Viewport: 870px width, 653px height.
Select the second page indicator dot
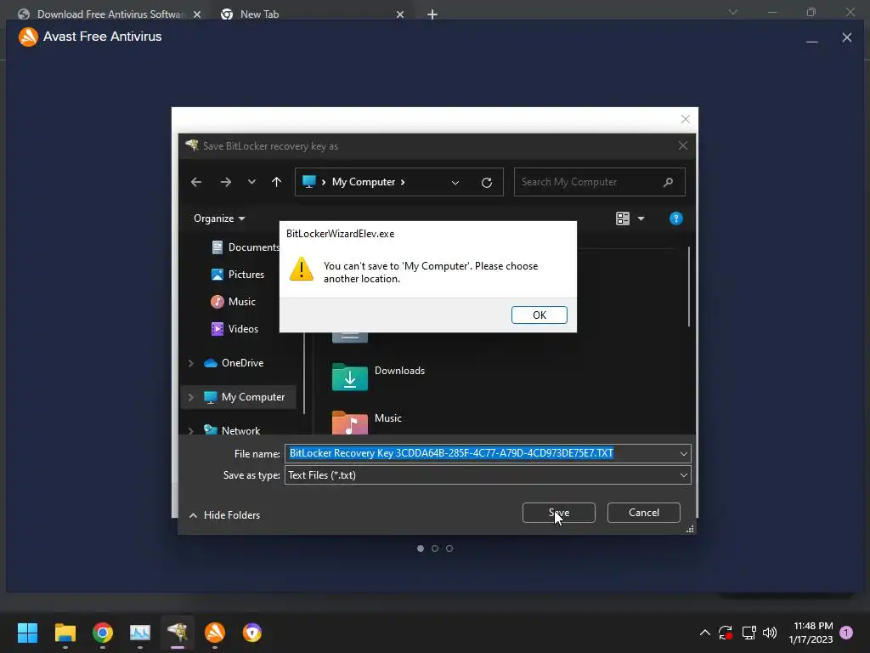pyautogui.click(x=435, y=548)
